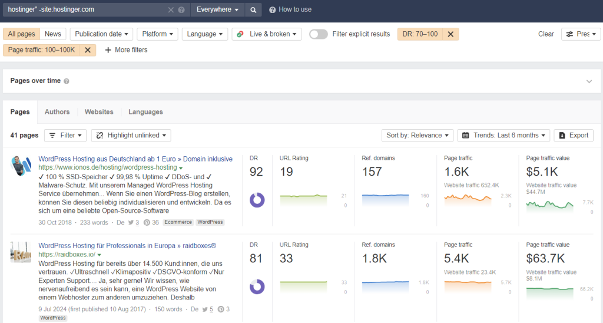Open the raidboxes WordPress Hosting result title

[x=127, y=246]
